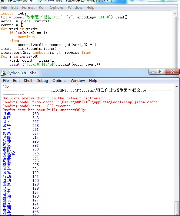Close the Python 3.8.1 Shell window
The height and width of the screenshot is (216, 180).
(172, 72)
